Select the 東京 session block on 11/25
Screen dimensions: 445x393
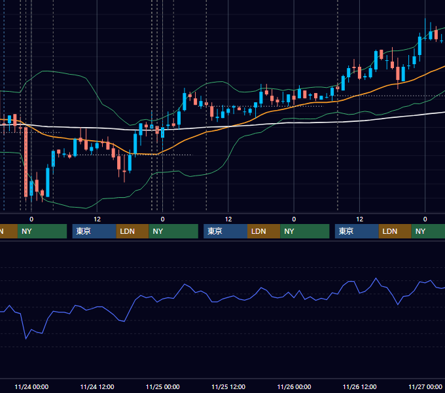pos(225,231)
